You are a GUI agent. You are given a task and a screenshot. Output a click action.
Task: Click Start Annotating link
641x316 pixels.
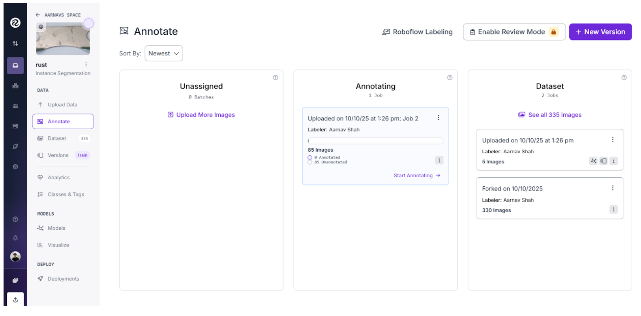click(x=416, y=176)
